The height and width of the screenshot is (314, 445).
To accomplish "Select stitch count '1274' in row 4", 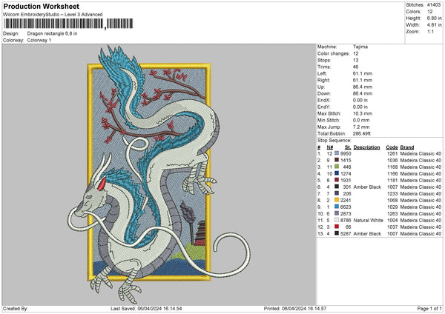I will pos(346,173).
